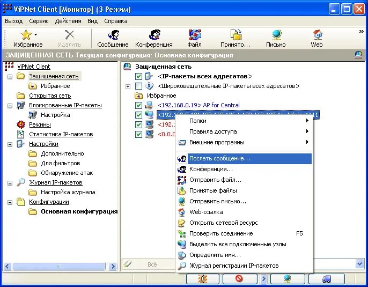
Task: Click the Проверить соединение menu icon
Action: click(x=182, y=233)
